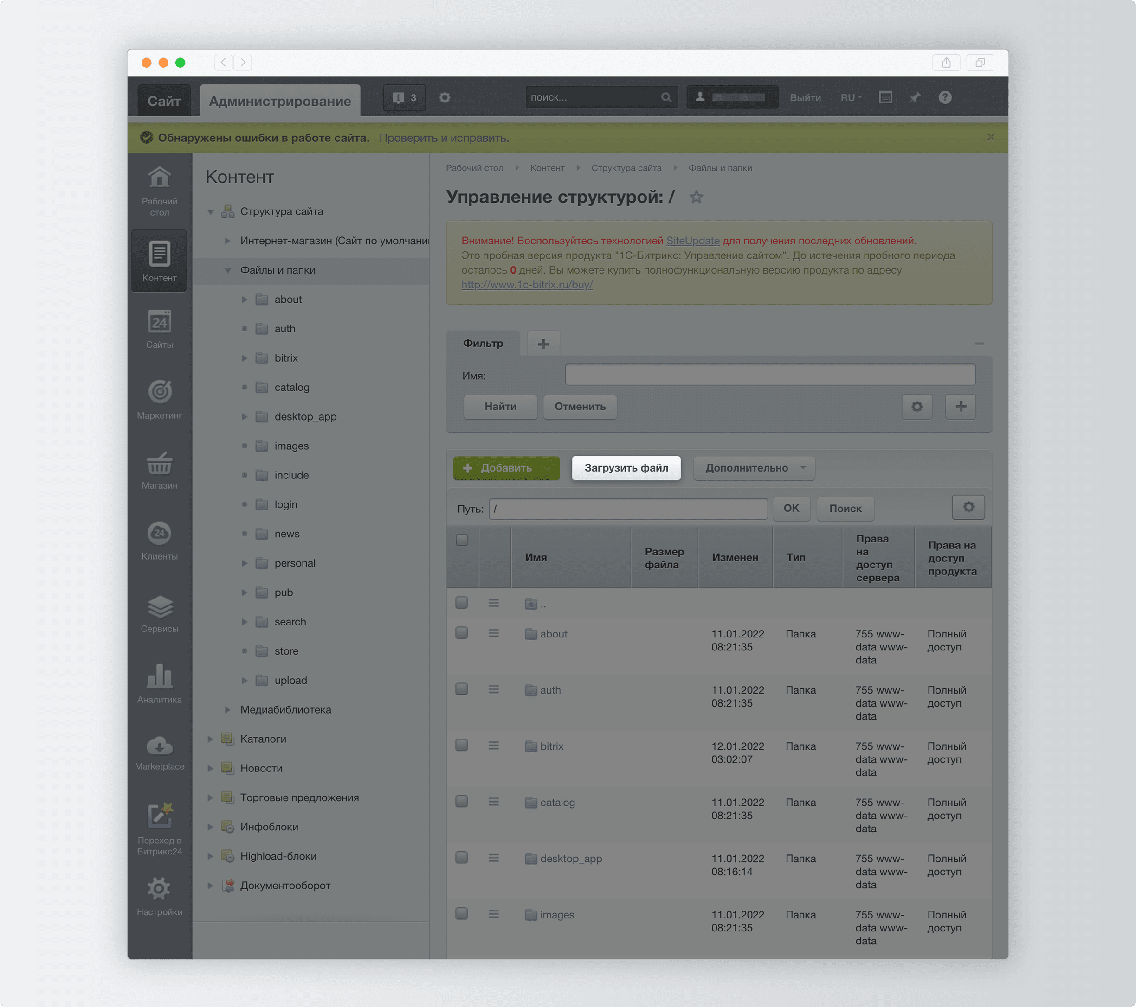Image resolution: width=1136 pixels, height=1007 pixels.
Task: Open the Клиенты sidebar section
Action: [x=160, y=540]
